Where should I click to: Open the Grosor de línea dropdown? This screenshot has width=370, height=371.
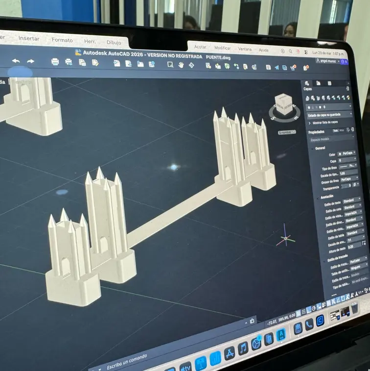349,179
